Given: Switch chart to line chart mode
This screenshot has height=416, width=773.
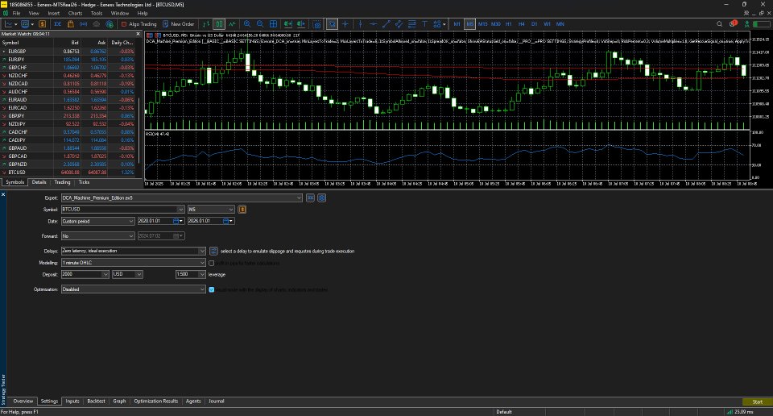Looking at the screenshot, I should [x=232, y=23].
